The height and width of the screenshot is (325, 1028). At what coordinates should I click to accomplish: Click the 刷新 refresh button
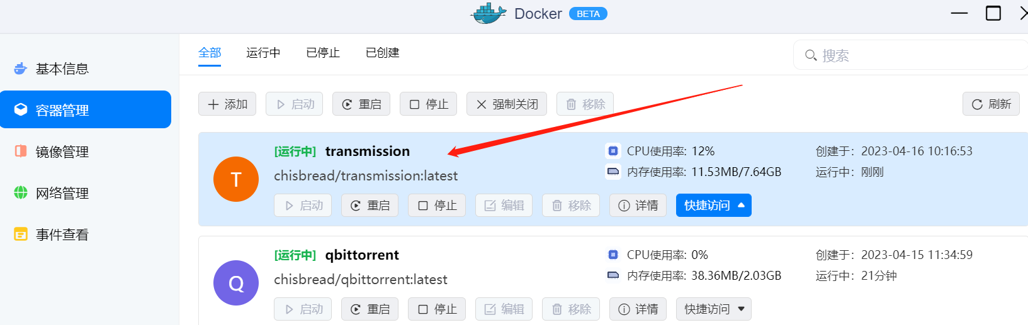pos(991,104)
